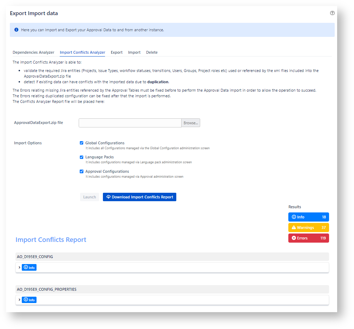Click Info badge under AO_D195E9_CONFIG
The image size is (354, 329).
tap(29, 268)
